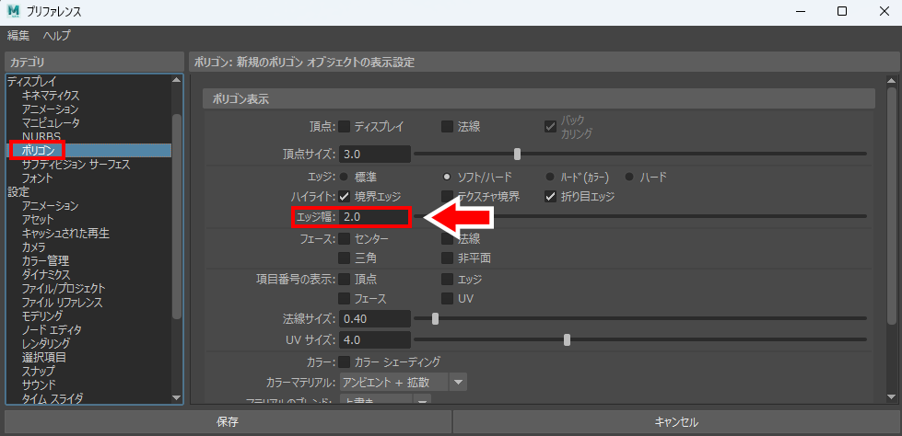Image resolution: width=902 pixels, height=436 pixels.
Task: Enable the 頂点 ディスプレイ checkbox
Action: [x=345, y=127]
